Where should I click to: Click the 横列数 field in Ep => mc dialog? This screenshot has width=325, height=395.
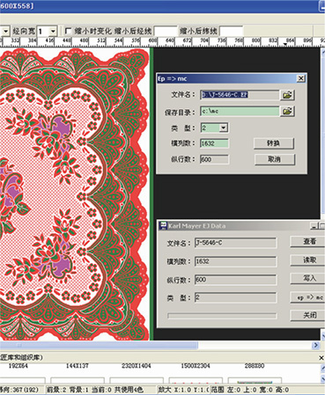(214, 143)
